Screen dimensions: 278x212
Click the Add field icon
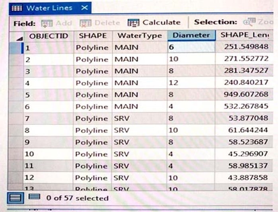click(47, 23)
